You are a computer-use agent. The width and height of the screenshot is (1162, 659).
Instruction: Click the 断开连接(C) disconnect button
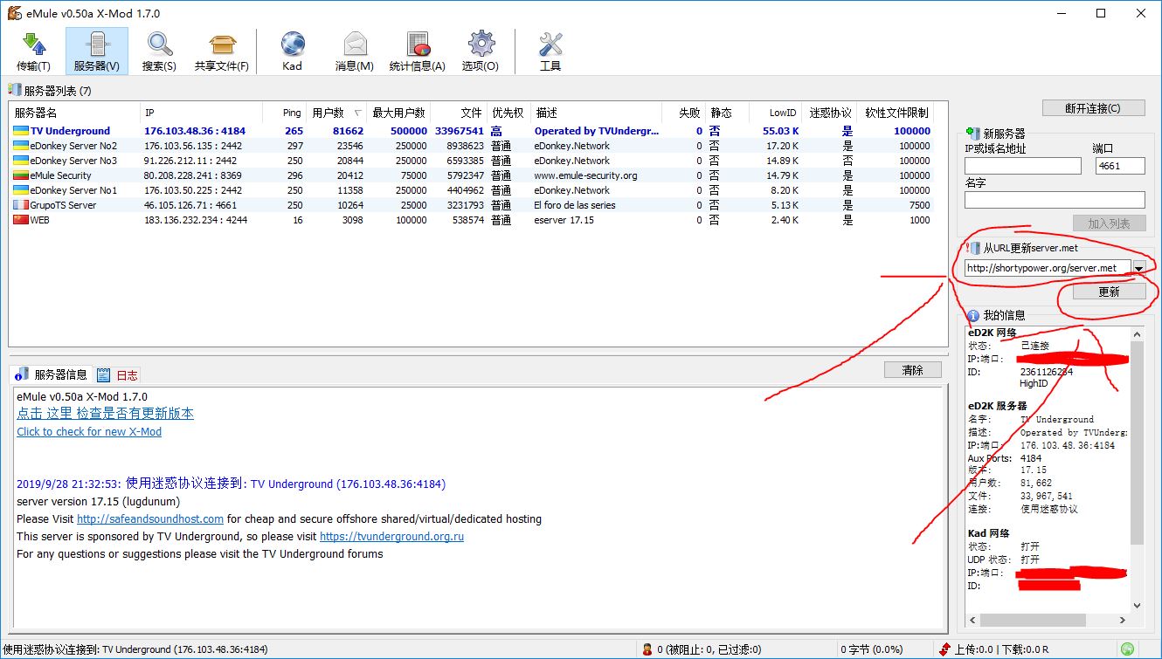pos(1092,108)
